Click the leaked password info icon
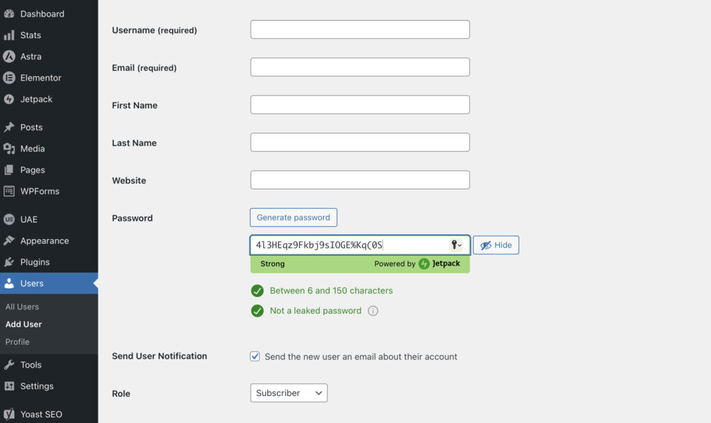711x423 pixels. (x=373, y=311)
